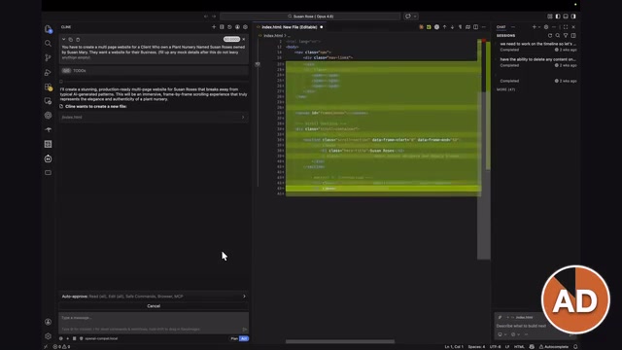Open the 'have the ability to delete any content' session

pos(537,62)
